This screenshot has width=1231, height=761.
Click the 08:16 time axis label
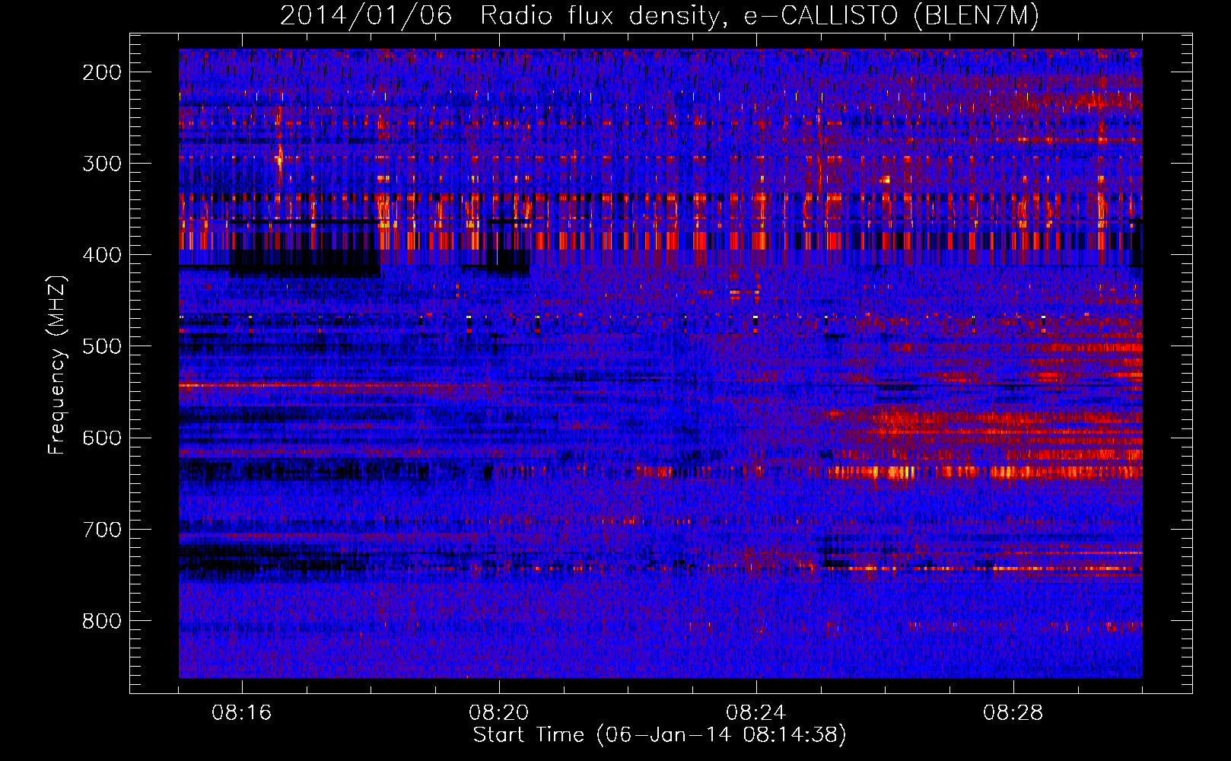click(x=242, y=713)
